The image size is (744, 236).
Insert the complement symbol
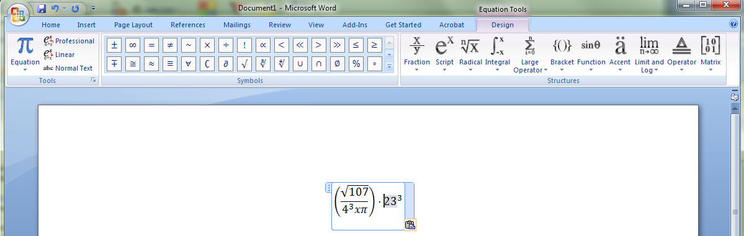(x=207, y=64)
